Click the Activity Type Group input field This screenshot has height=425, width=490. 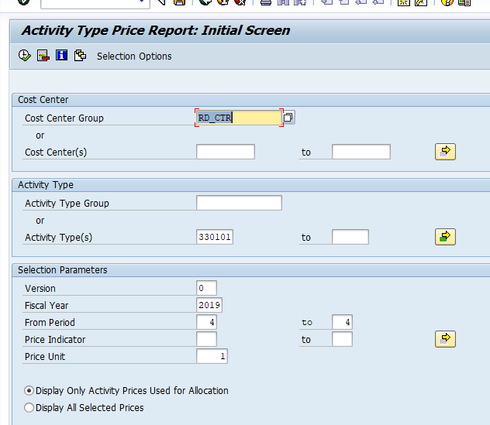(239, 203)
